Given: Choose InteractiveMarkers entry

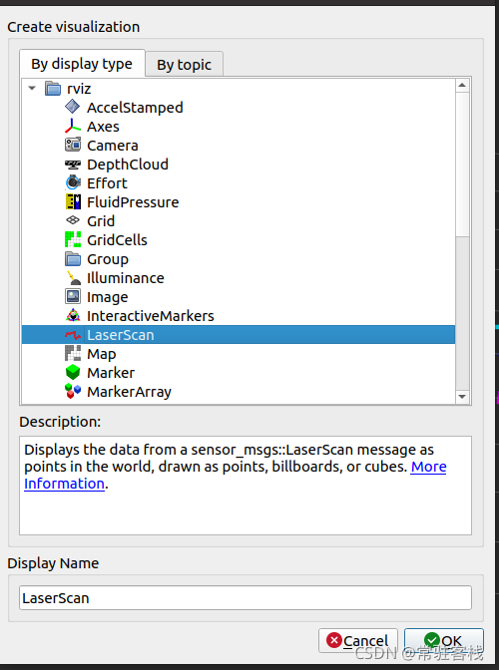Looking at the screenshot, I should 150,316.
